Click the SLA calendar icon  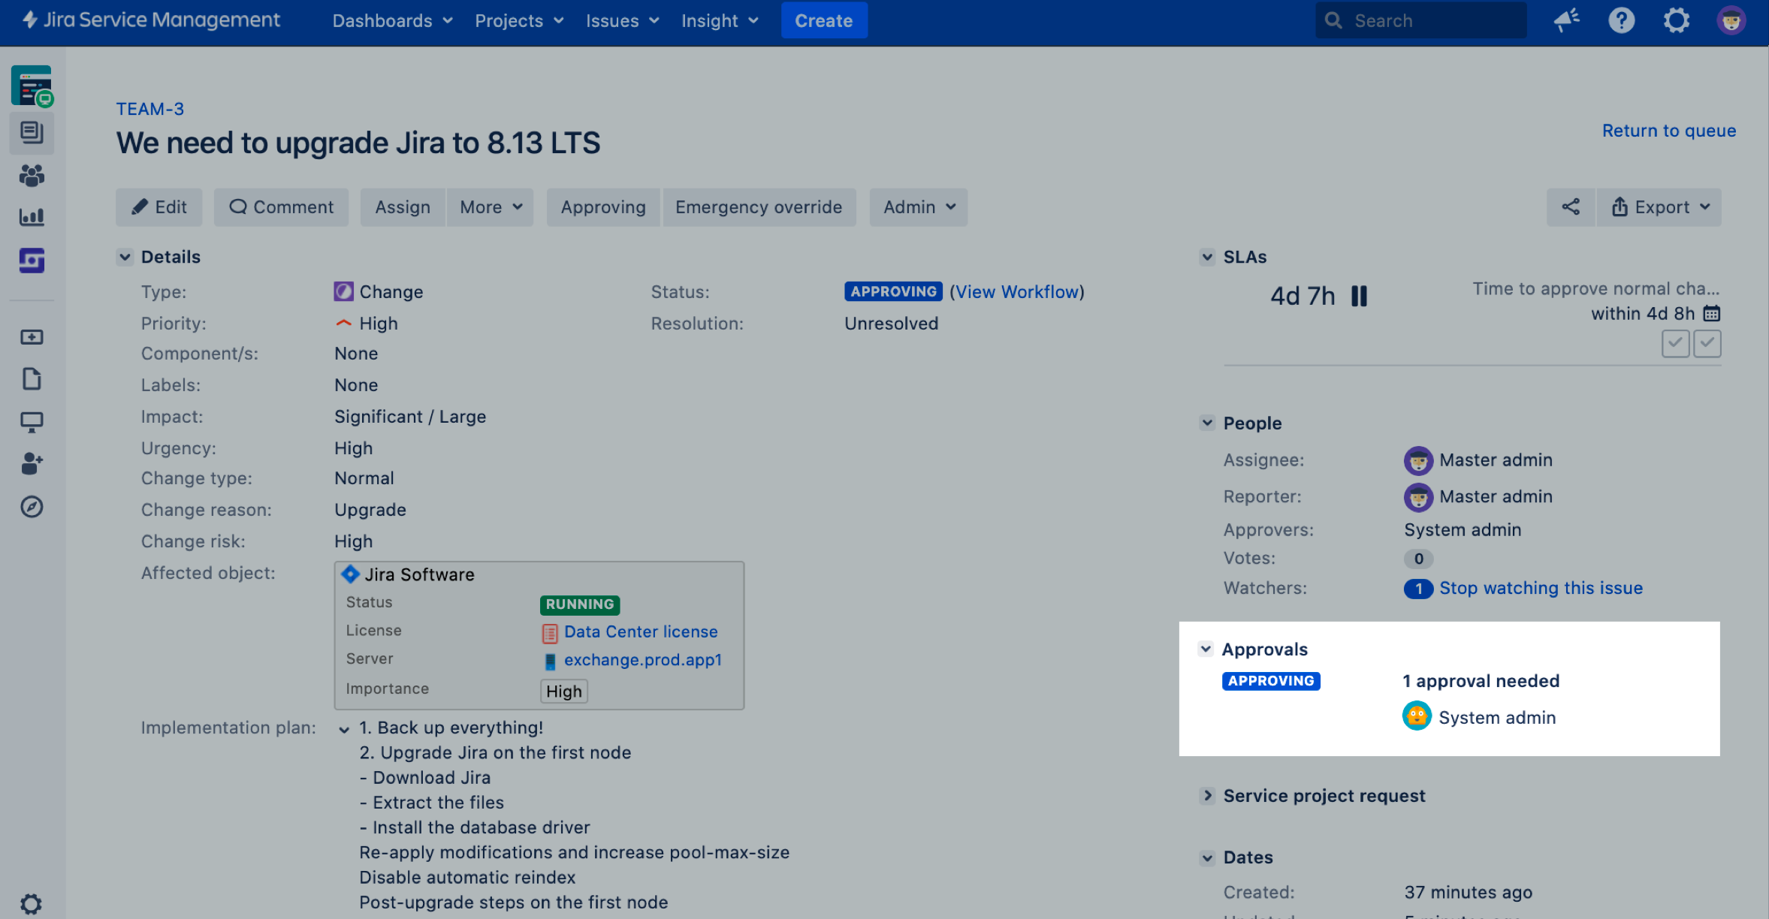[1711, 313]
